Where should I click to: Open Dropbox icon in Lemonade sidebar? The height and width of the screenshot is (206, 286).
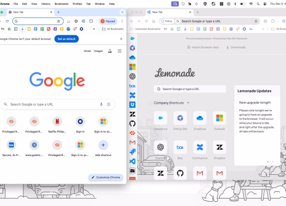tap(133, 105)
